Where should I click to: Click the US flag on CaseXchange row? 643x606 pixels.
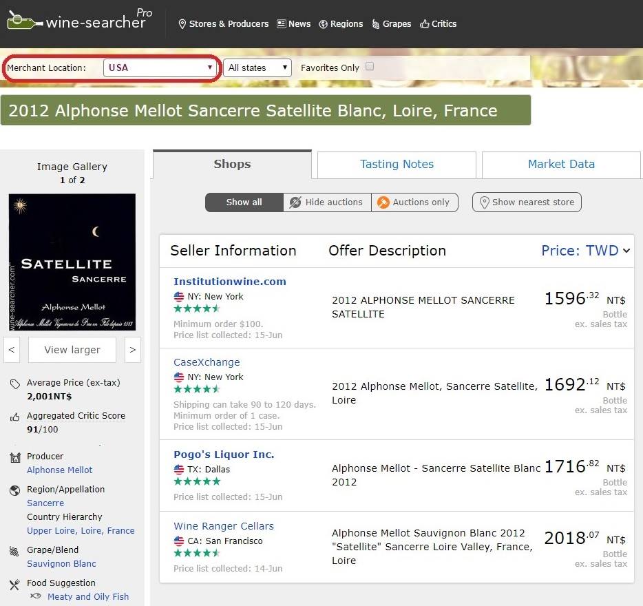click(x=179, y=377)
